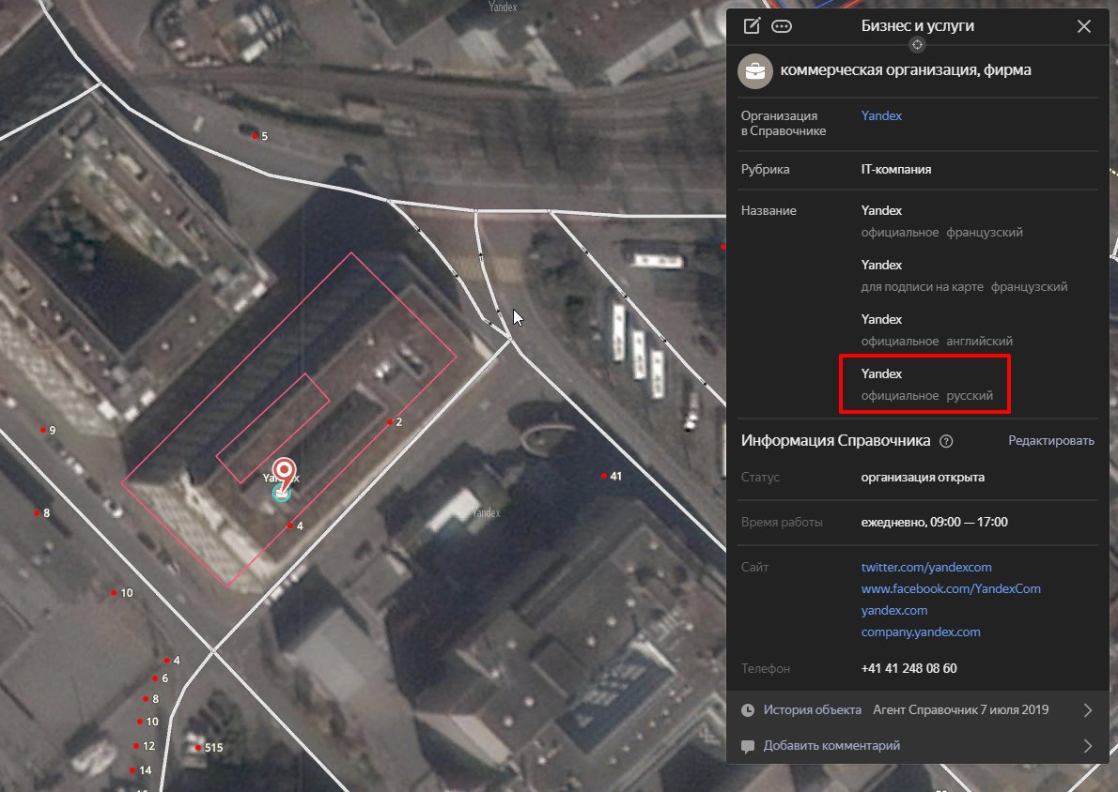Click address point 14 on the map

pos(132,769)
